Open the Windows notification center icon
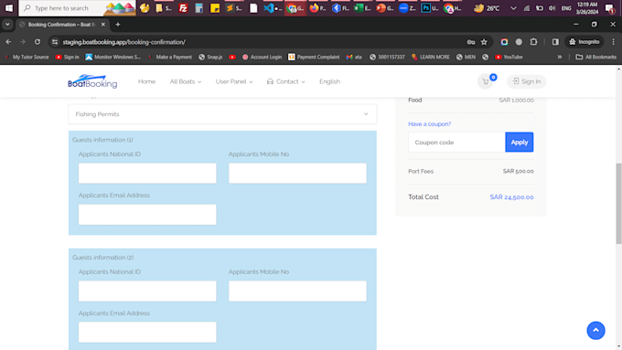The image size is (622, 350). (610, 8)
